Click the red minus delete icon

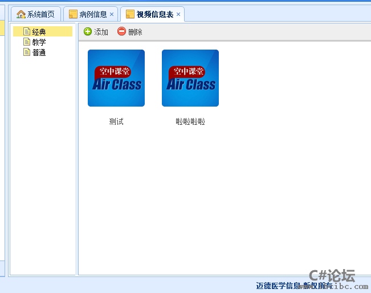click(x=121, y=31)
